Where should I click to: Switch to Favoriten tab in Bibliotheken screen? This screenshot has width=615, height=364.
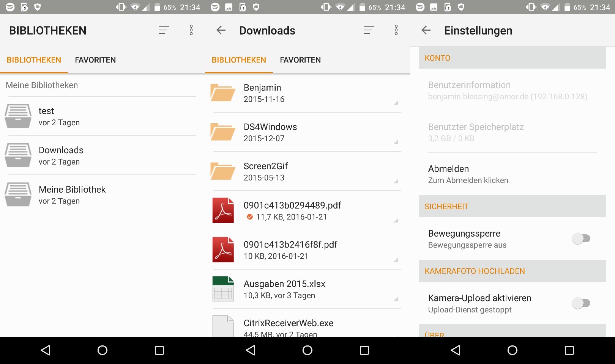(95, 60)
